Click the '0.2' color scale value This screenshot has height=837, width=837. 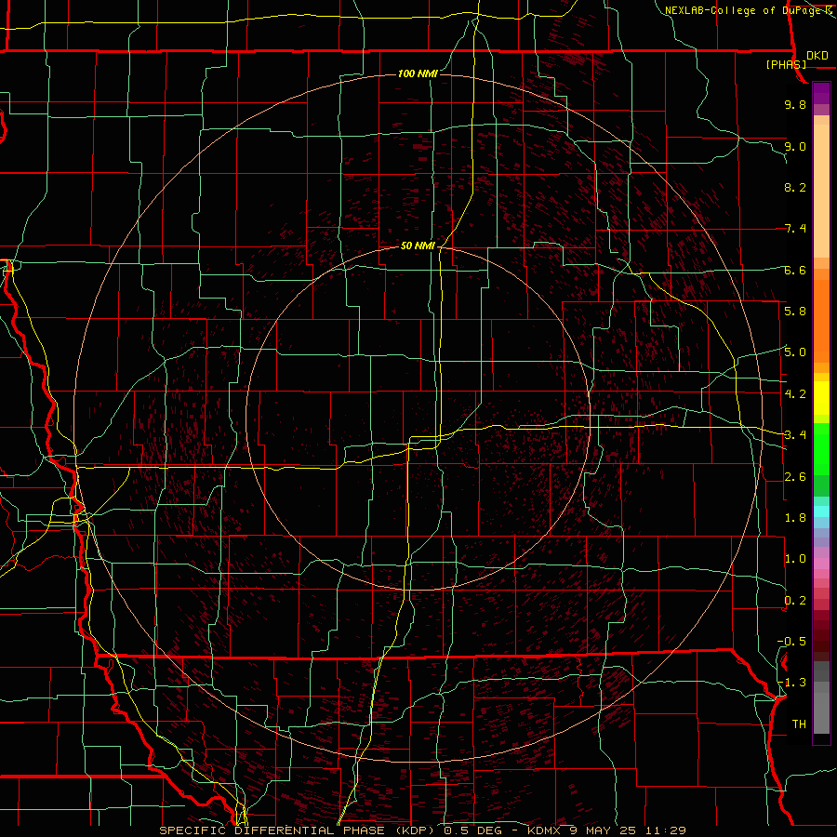[x=795, y=601]
